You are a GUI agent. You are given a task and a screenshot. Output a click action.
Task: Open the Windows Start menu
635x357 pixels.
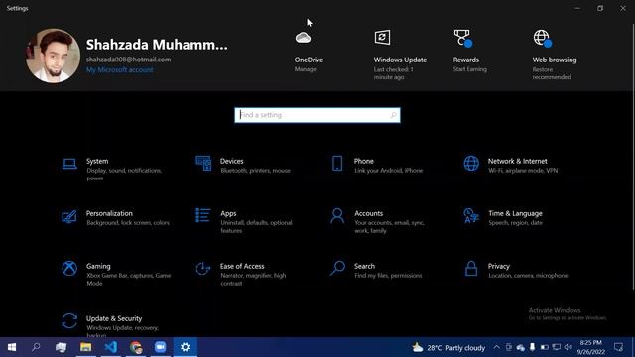click(12, 347)
